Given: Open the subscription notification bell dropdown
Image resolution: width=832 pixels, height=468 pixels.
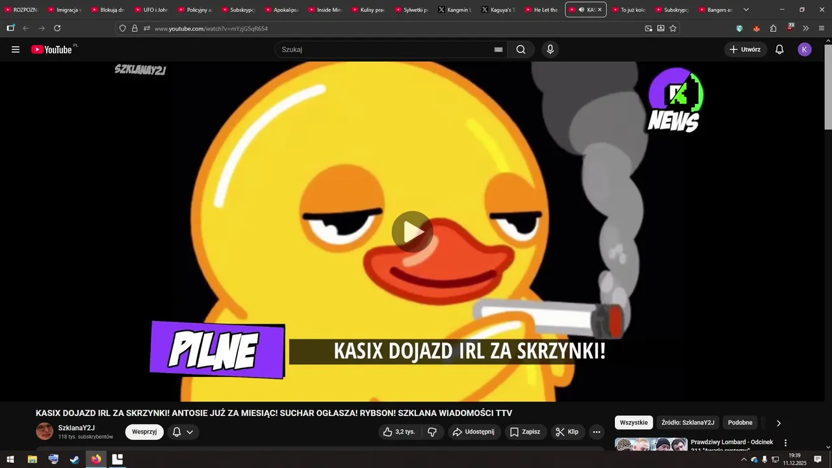Looking at the screenshot, I should [x=183, y=432].
